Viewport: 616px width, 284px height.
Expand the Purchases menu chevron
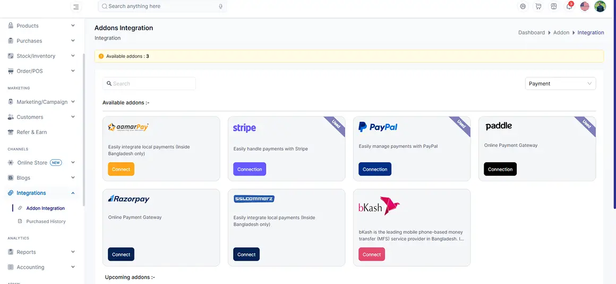pyautogui.click(x=73, y=41)
